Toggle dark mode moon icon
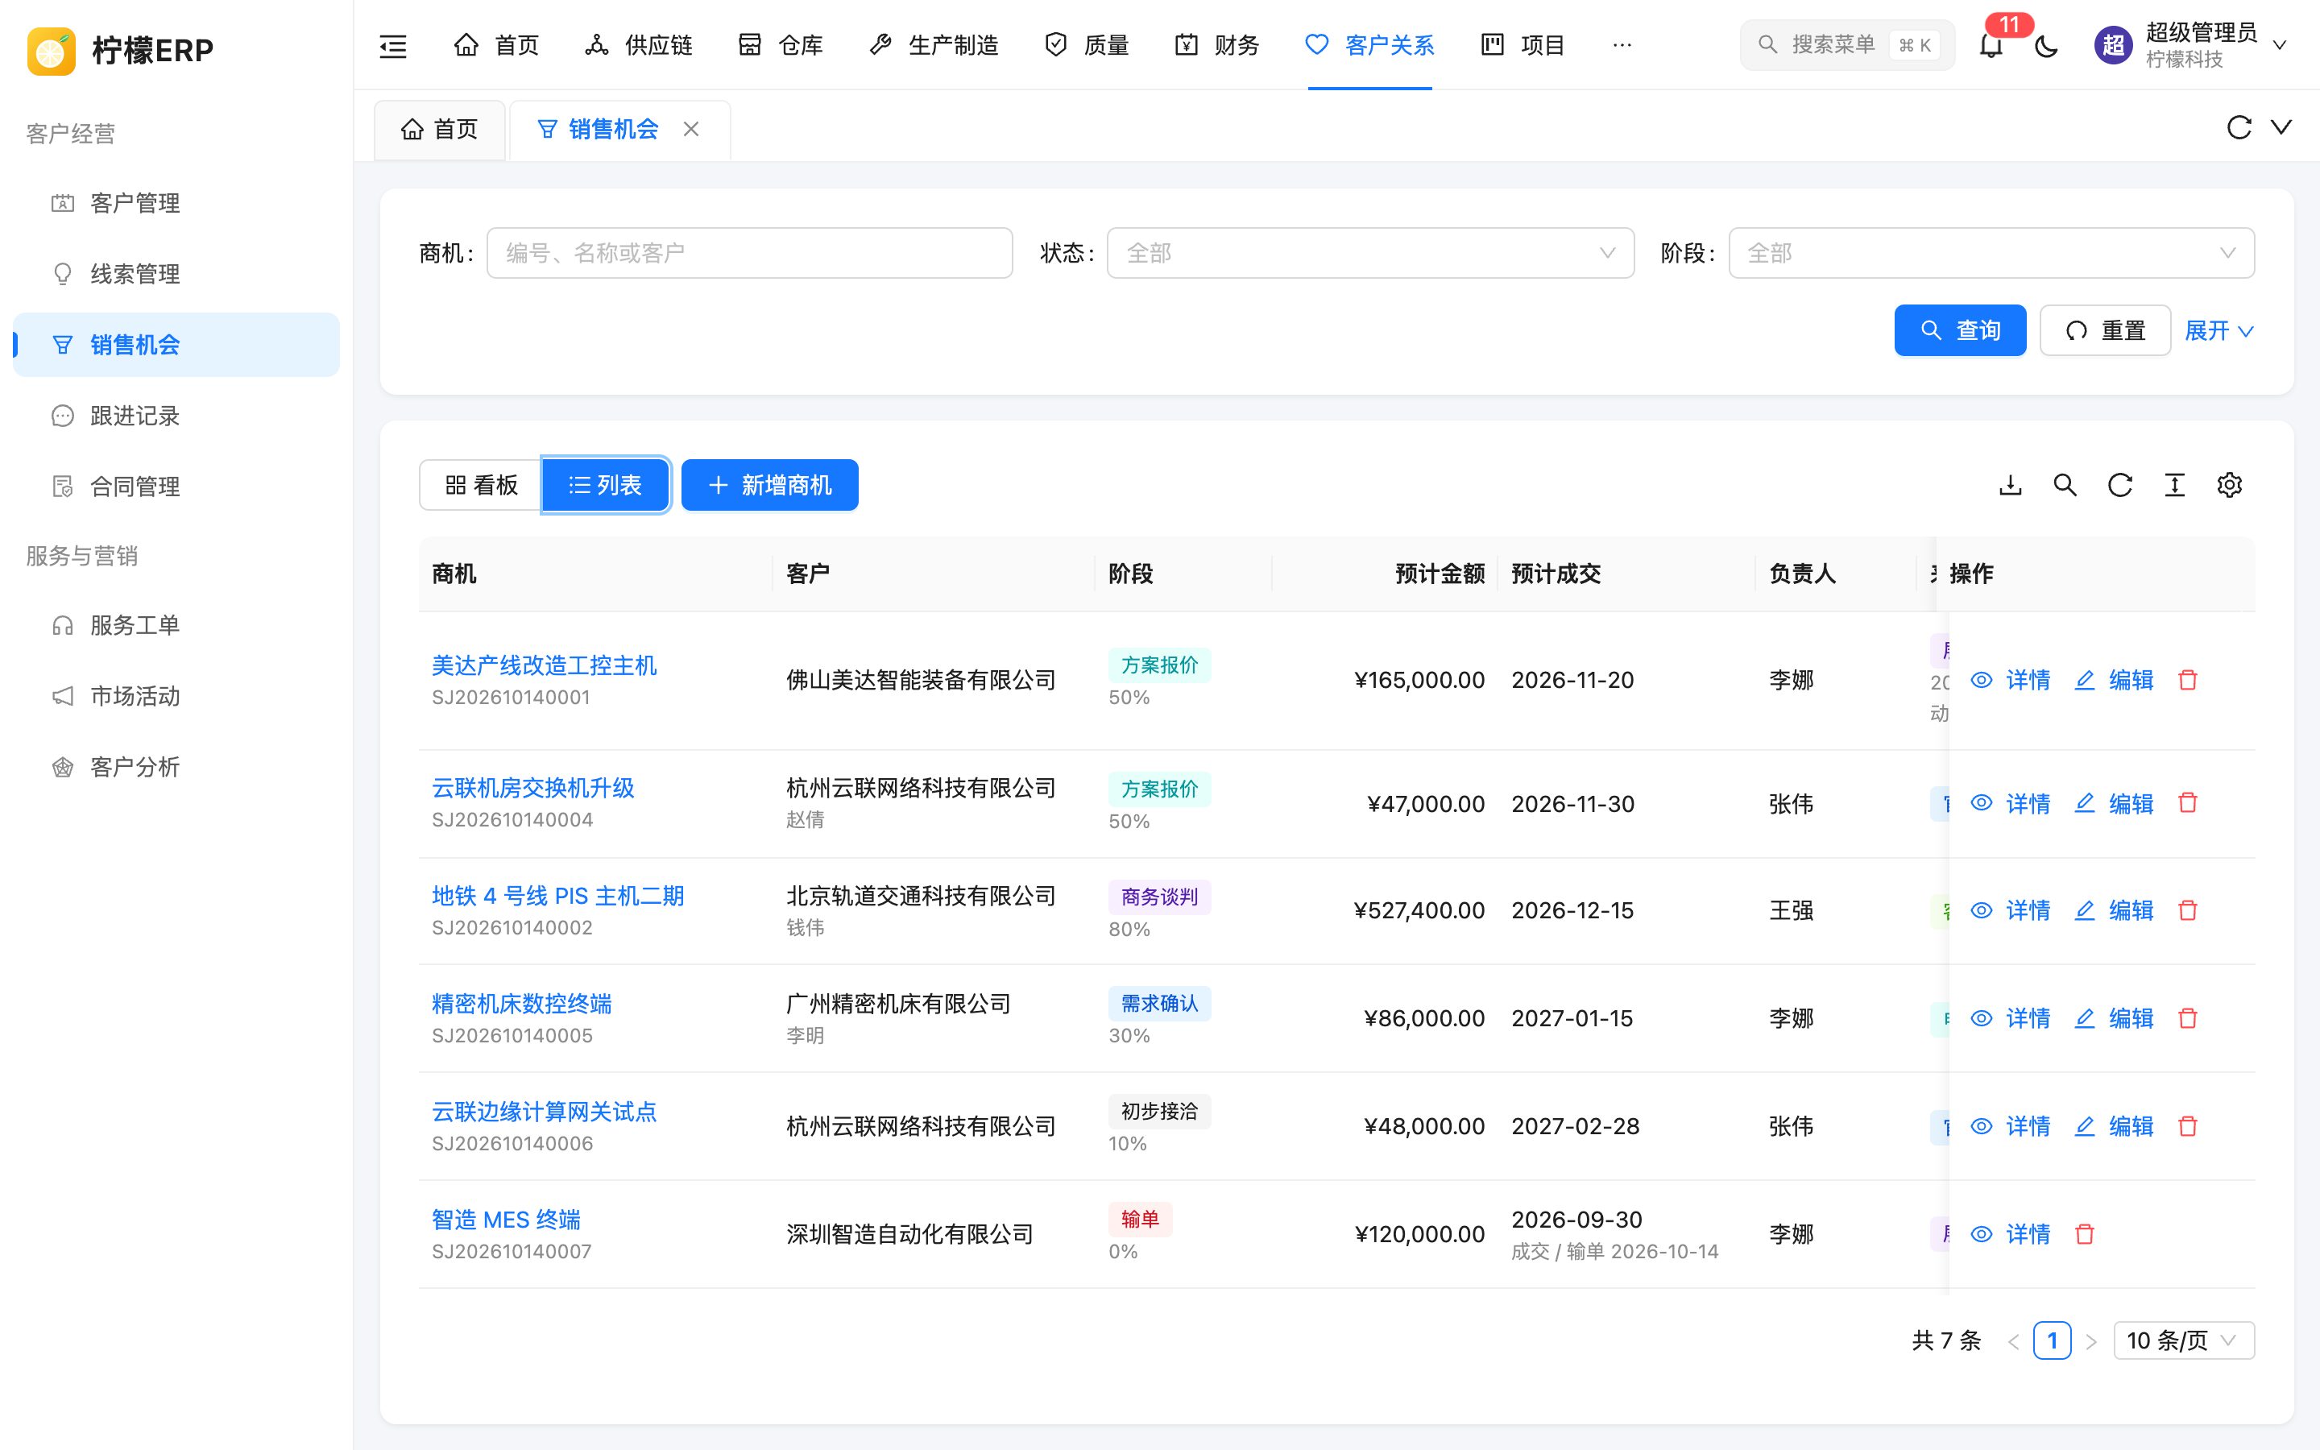Screen dimensions: 2320x1450 pos(2046,45)
